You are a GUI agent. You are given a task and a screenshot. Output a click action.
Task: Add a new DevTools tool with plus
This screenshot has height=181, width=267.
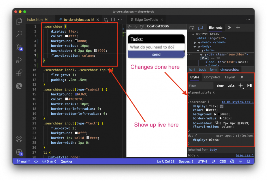(x=238, y=27)
